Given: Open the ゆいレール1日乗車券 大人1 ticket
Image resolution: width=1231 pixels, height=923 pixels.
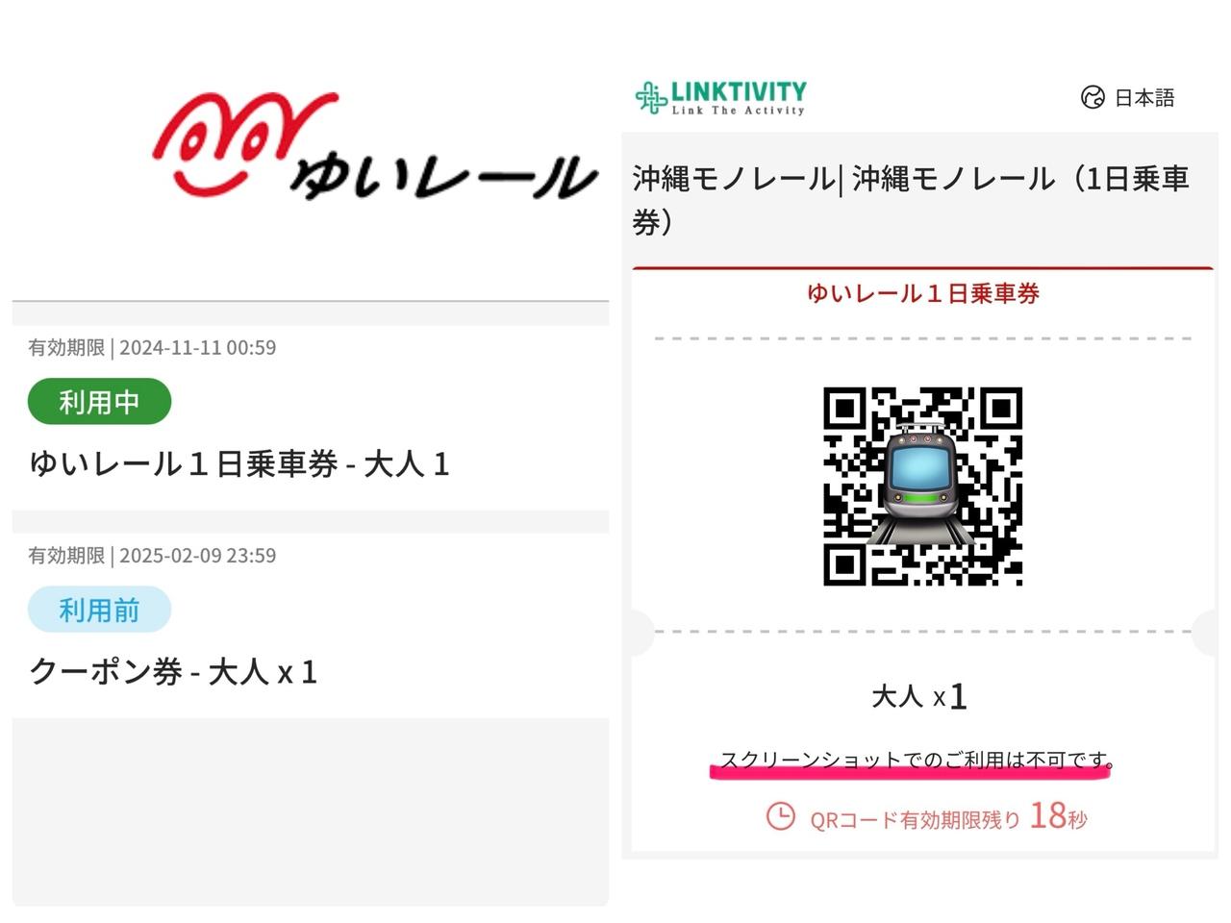Looking at the screenshot, I should pyautogui.click(x=311, y=418).
